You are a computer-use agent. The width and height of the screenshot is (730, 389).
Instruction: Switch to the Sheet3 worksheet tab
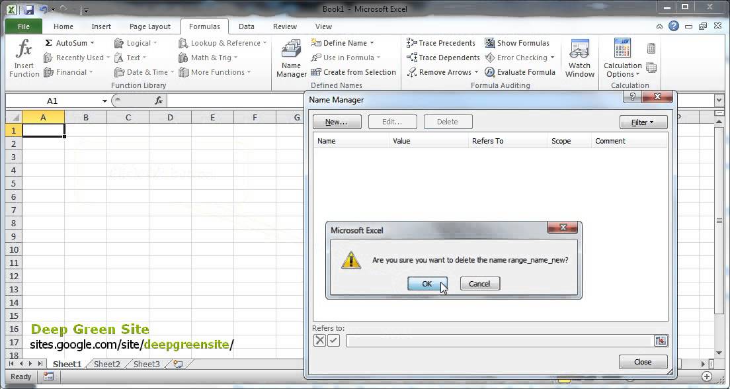point(147,365)
